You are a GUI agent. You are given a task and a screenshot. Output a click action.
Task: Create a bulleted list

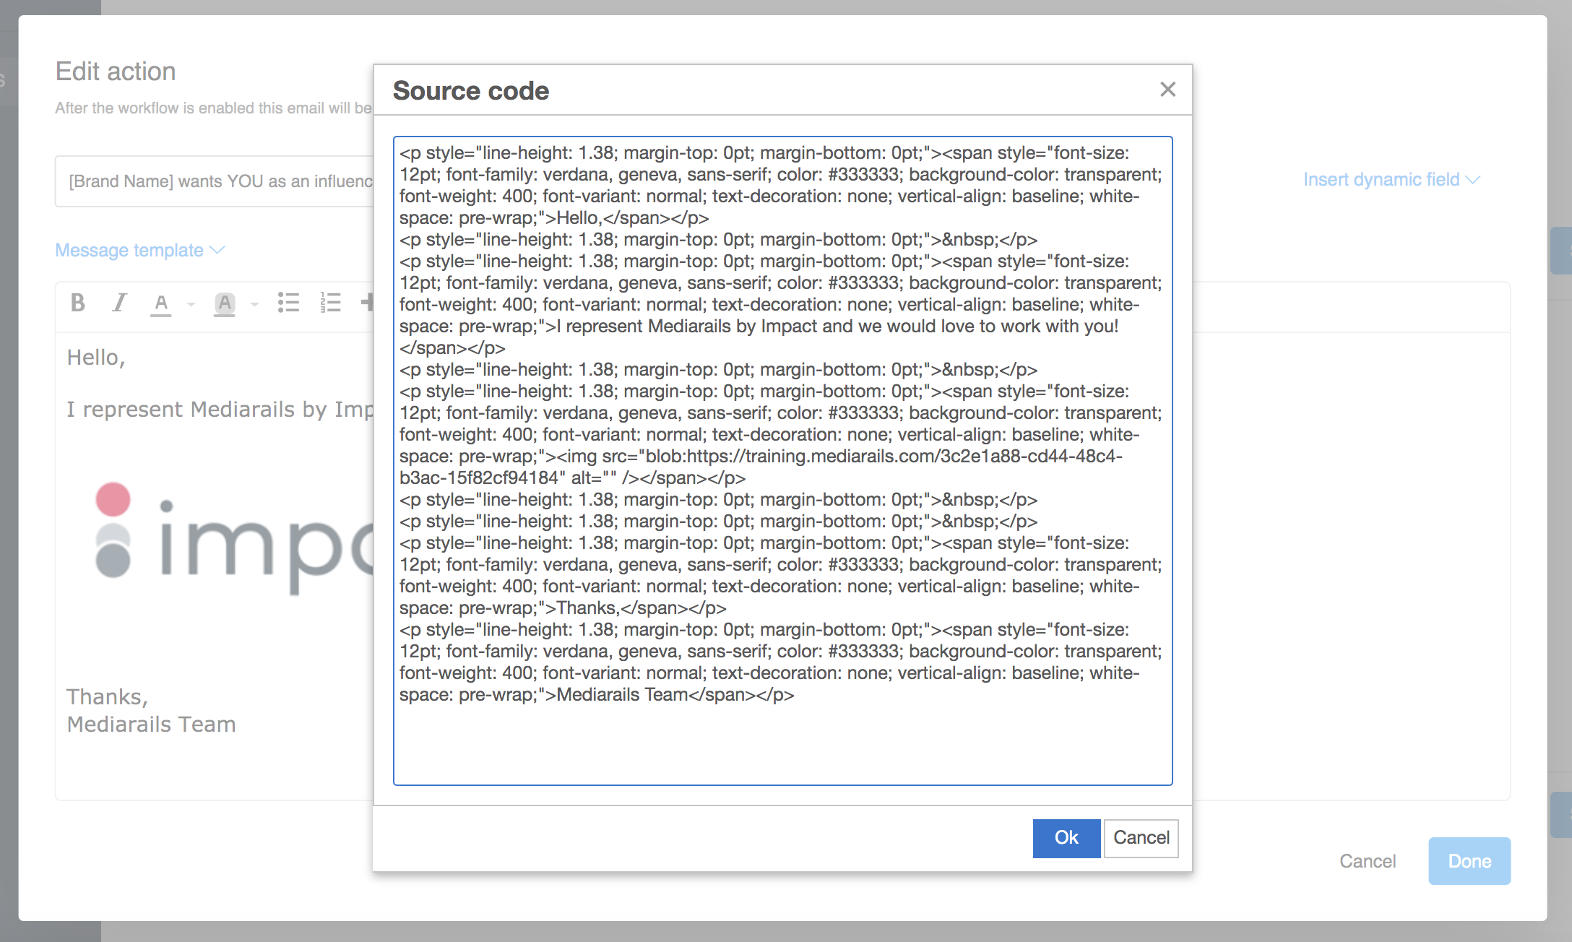click(288, 303)
